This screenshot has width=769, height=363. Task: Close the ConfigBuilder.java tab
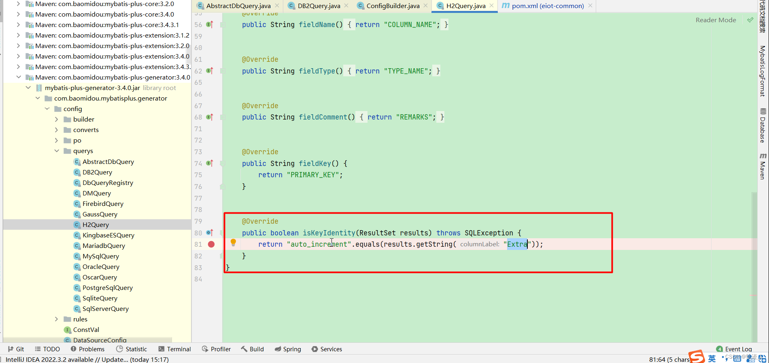click(x=425, y=6)
